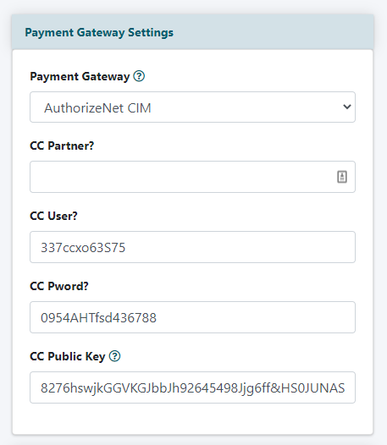Click the CC Pword? label
This screenshot has width=387, height=445.
coord(59,286)
